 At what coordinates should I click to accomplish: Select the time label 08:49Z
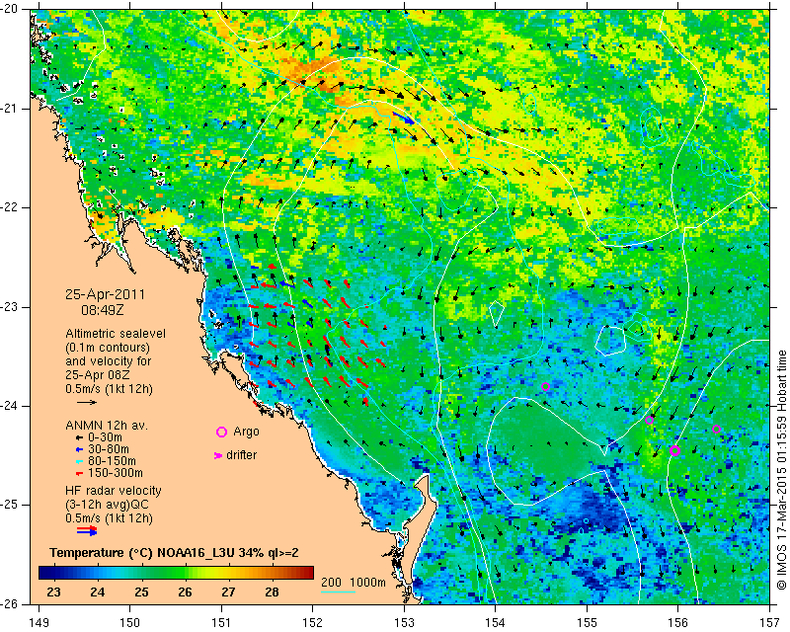(x=103, y=310)
